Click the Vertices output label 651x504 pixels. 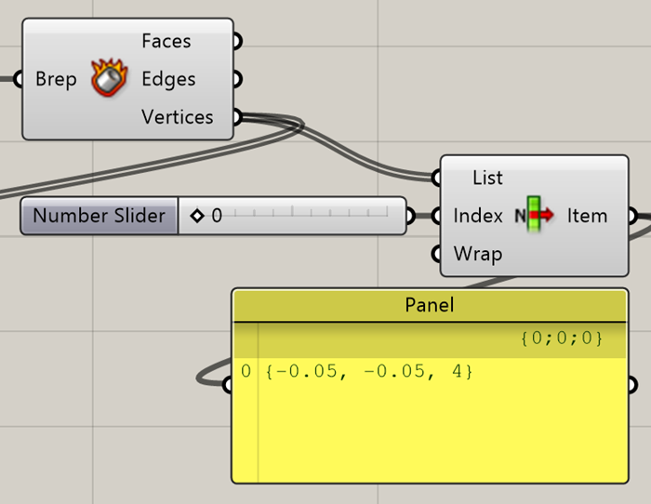(x=177, y=117)
